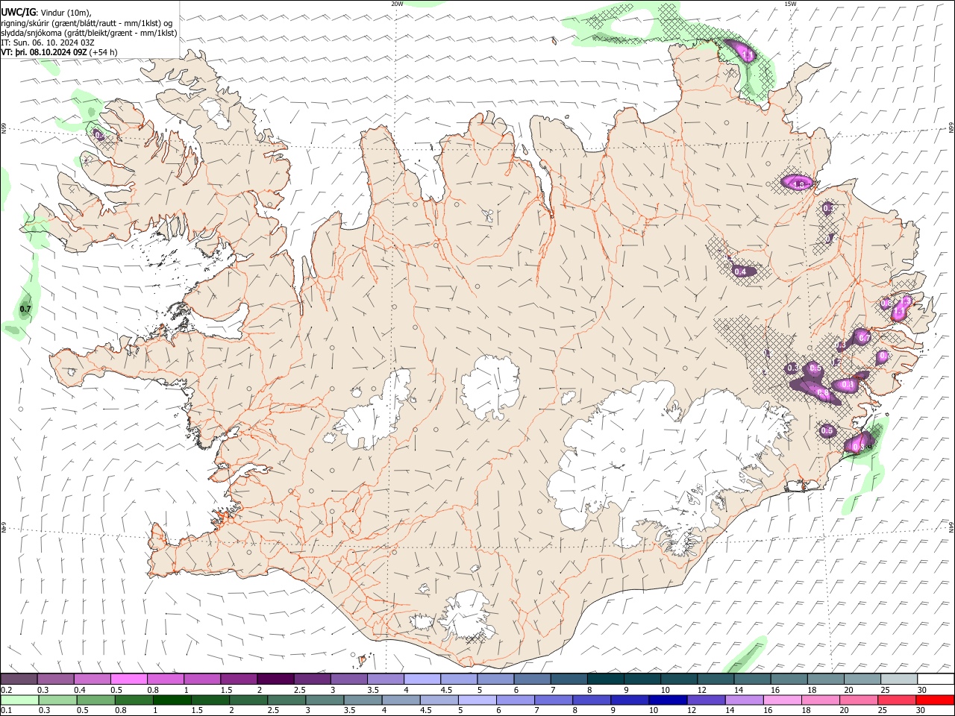Click the '(+54 h)' forecast offset text
This screenshot has width=955, height=716.
coord(104,52)
